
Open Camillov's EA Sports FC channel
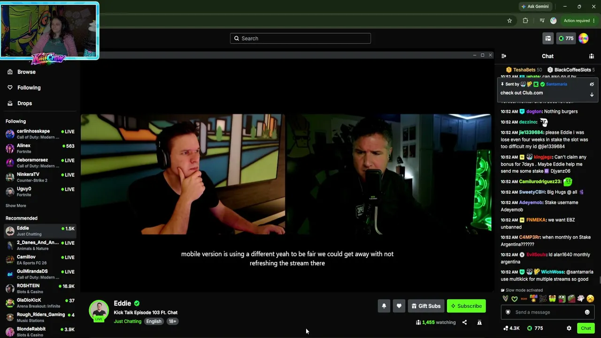point(40,260)
